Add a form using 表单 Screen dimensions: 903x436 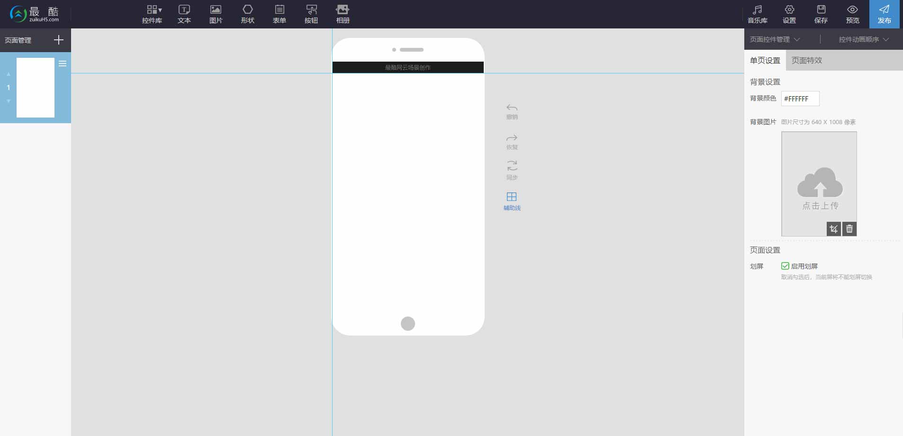point(279,14)
